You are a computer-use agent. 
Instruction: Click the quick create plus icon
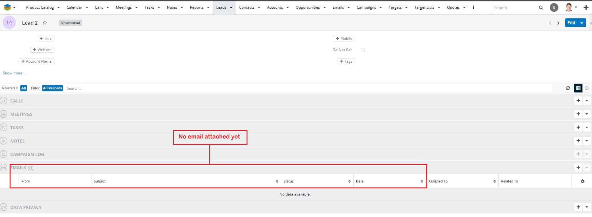coord(586,7)
